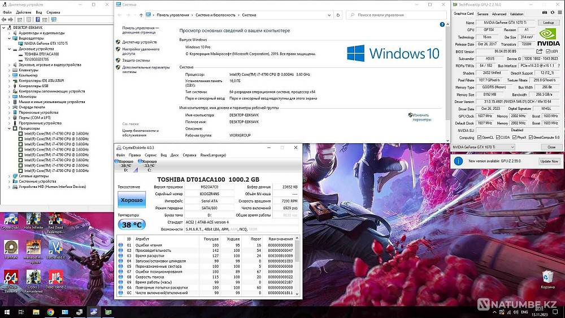Viewport: 565px width, 318px height.
Task: Open Диспетчер устройств link in System sidebar
Action: tap(139, 42)
